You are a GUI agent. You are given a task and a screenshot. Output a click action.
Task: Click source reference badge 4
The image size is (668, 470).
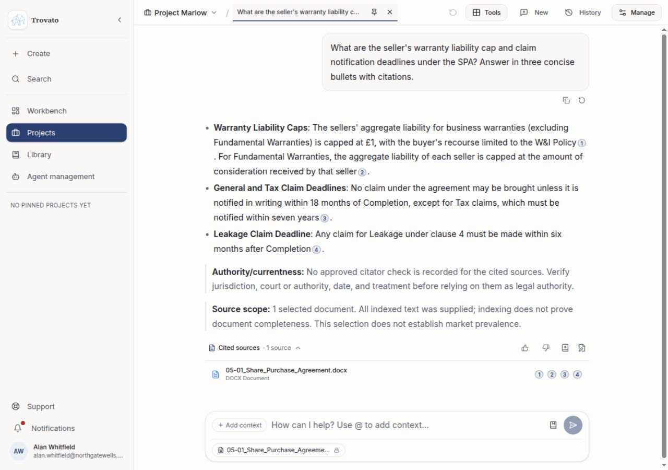pos(577,374)
